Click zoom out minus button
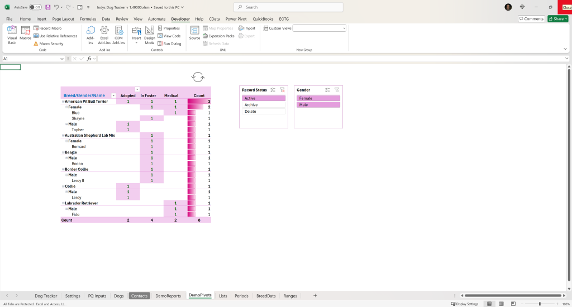 point(523,304)
